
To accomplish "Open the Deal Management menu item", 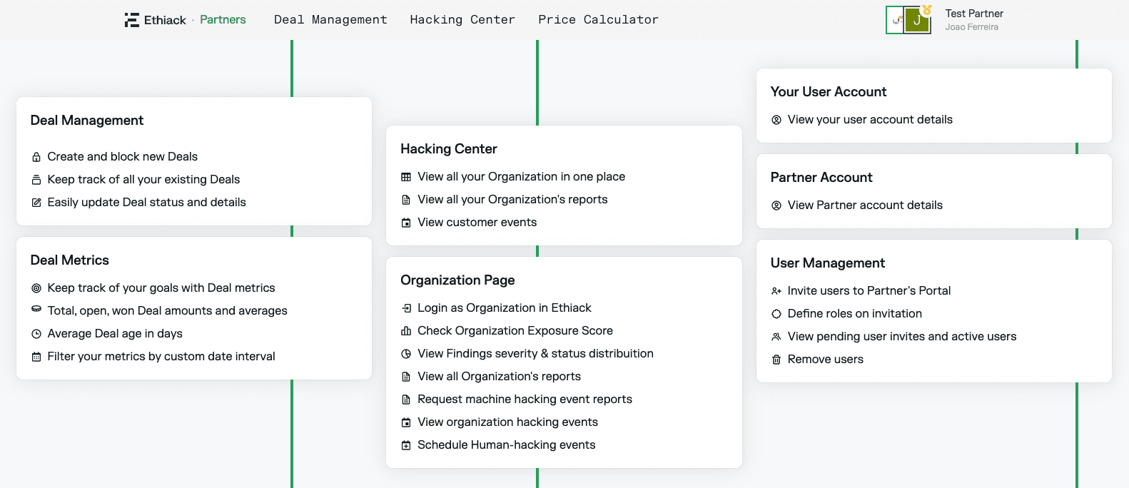I will click(x=330, y=20).
